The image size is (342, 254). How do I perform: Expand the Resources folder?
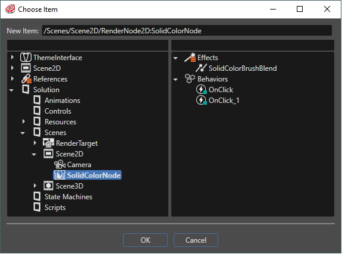point(24,121)
